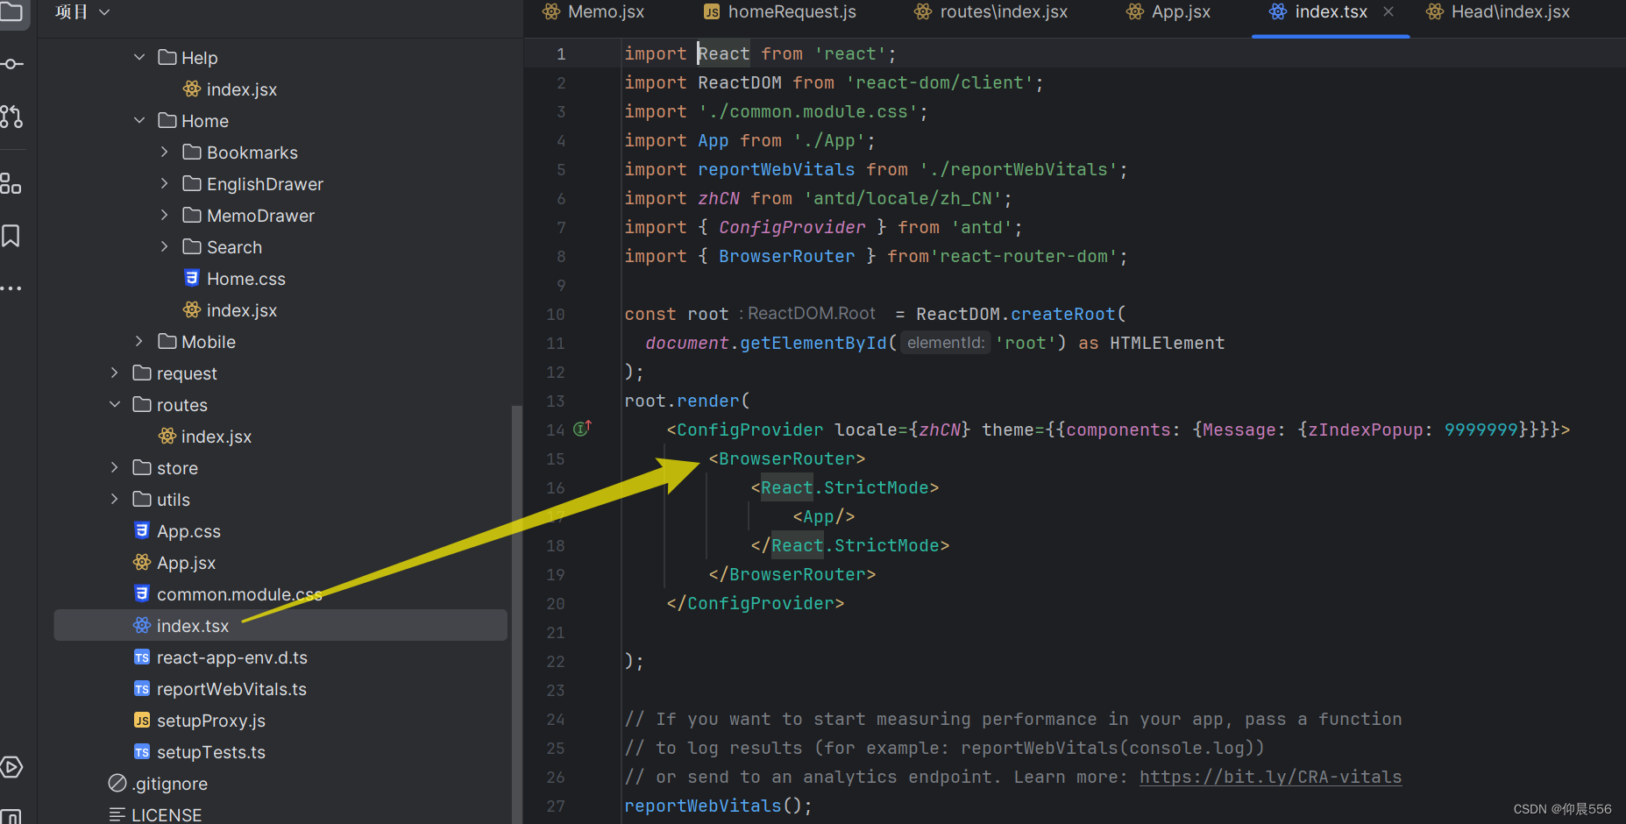
Task: Click the folder icon of store
Action: coord(142,467)
